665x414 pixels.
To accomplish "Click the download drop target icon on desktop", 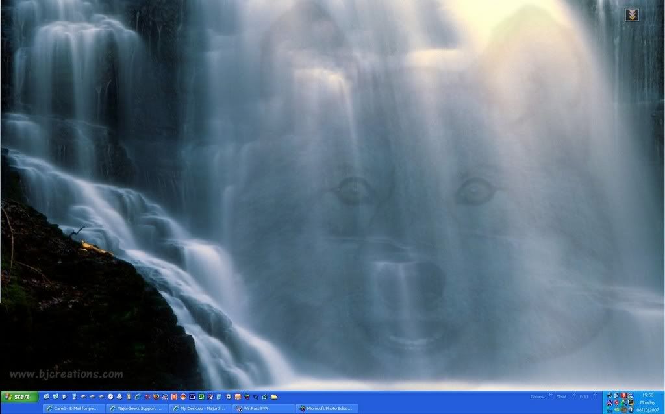I will [x=631, y=15].
